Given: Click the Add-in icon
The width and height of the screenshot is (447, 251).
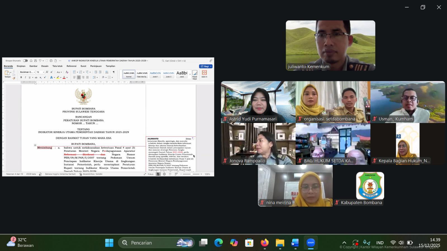Looking at the screenshot, I should [x=204, y=74].
